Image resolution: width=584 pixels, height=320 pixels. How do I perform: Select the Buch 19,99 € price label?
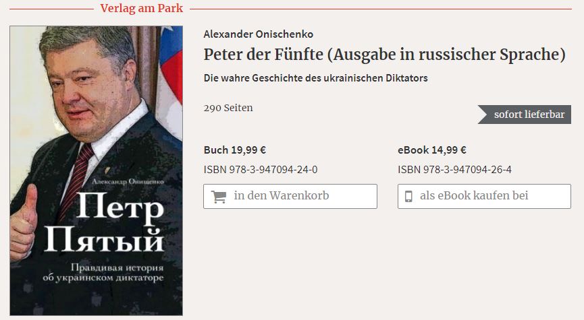(235, 150)
